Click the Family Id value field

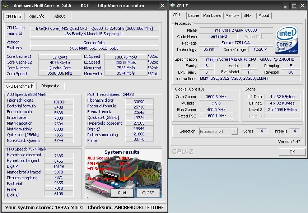pos(94,34)
